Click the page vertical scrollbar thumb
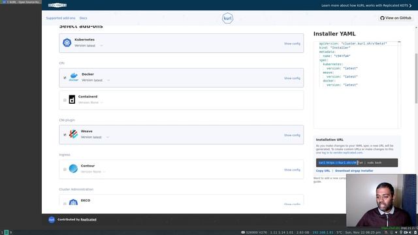 (416, 78)
